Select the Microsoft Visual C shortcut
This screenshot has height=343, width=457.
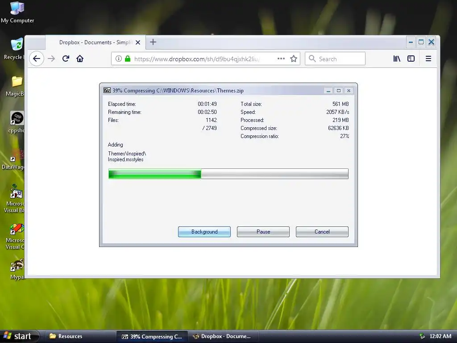[15, 236]
